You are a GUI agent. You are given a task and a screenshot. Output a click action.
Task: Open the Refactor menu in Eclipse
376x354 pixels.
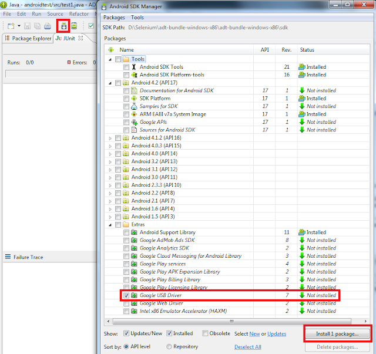click(x=79, y=14)
